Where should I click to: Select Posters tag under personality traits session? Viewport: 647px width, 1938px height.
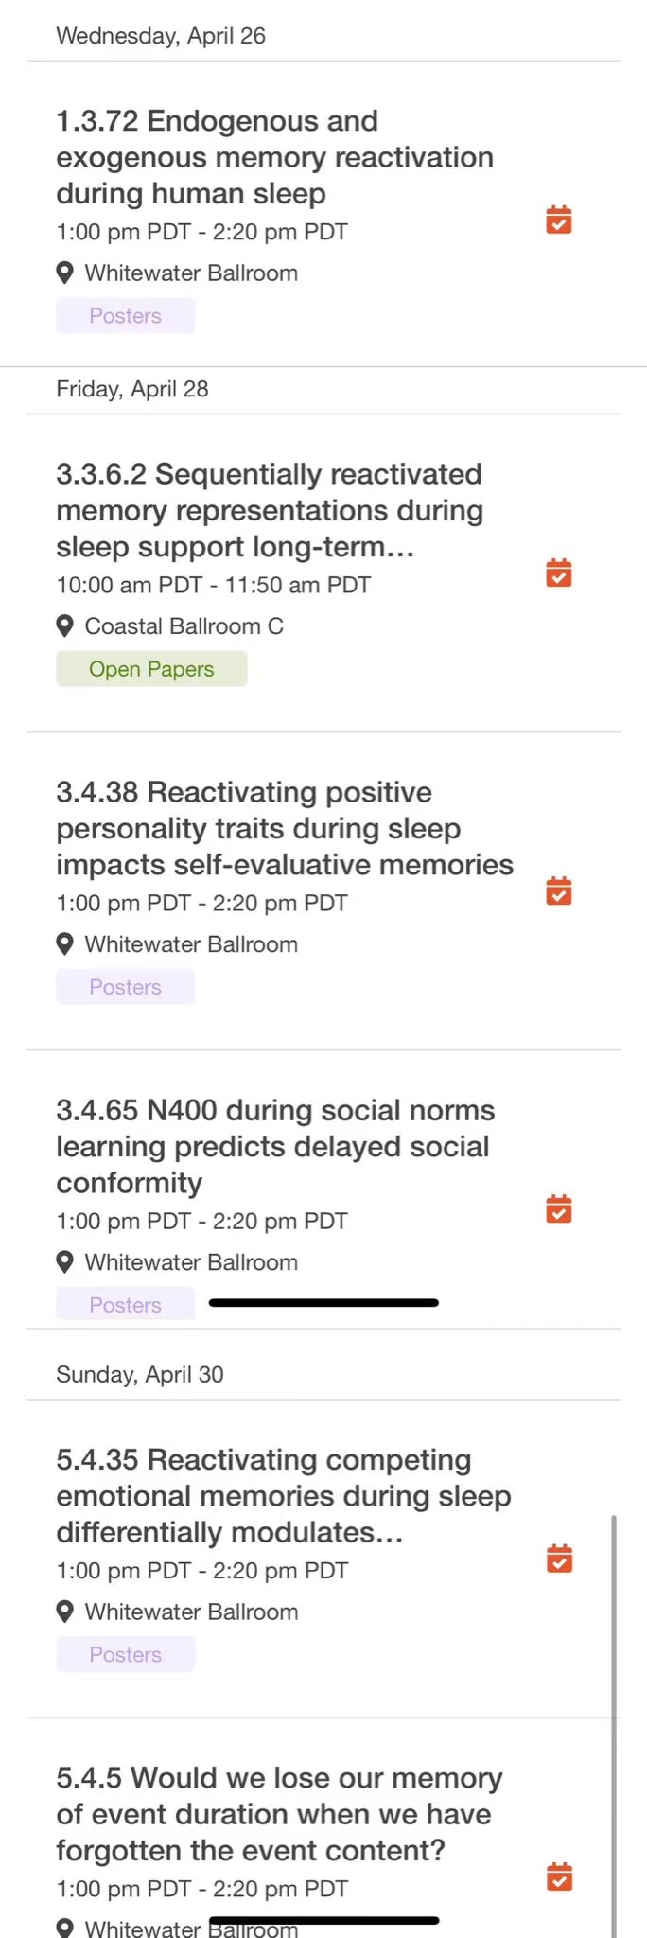[125, 987]
